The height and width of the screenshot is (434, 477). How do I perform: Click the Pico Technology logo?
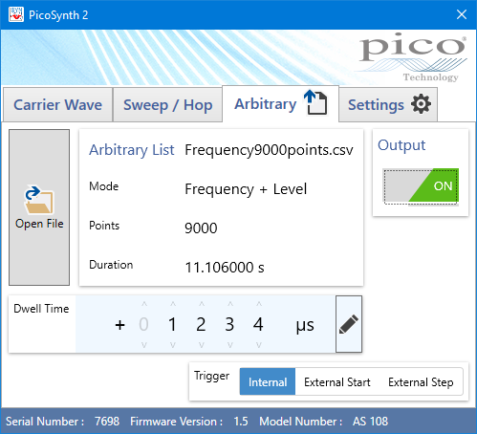point(413,57)
